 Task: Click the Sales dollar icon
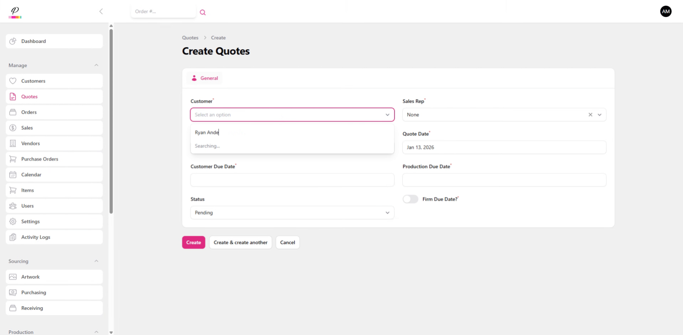pyautogui.click(x=12, y=127)
